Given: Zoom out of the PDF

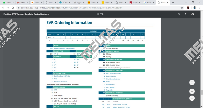Looking at the screenshot, I should click(x=192, y=98).
